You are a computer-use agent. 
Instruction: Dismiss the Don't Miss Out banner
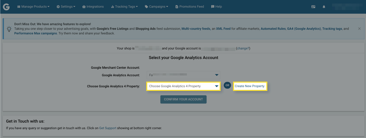click(359, 29)
